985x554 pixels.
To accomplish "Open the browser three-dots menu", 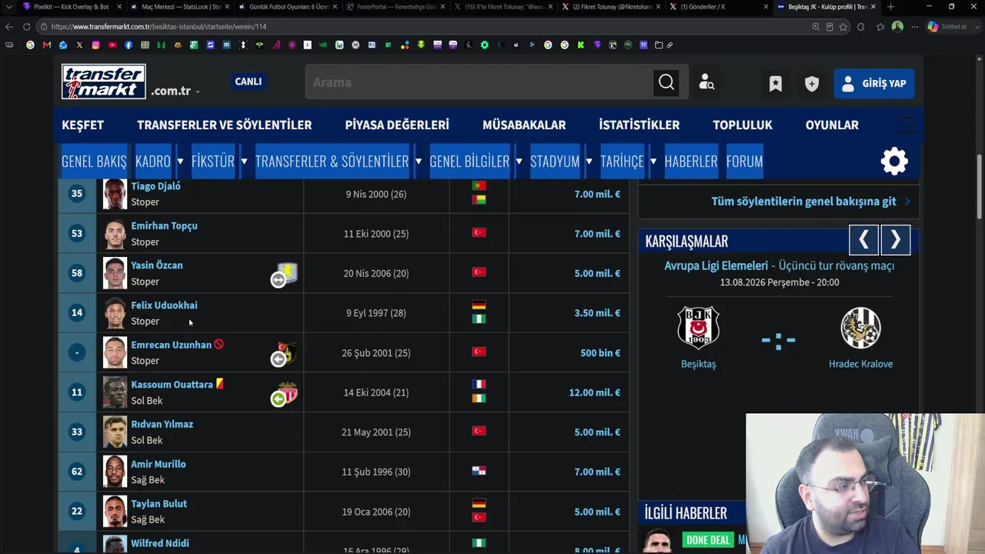I will [x=915, y=26].
